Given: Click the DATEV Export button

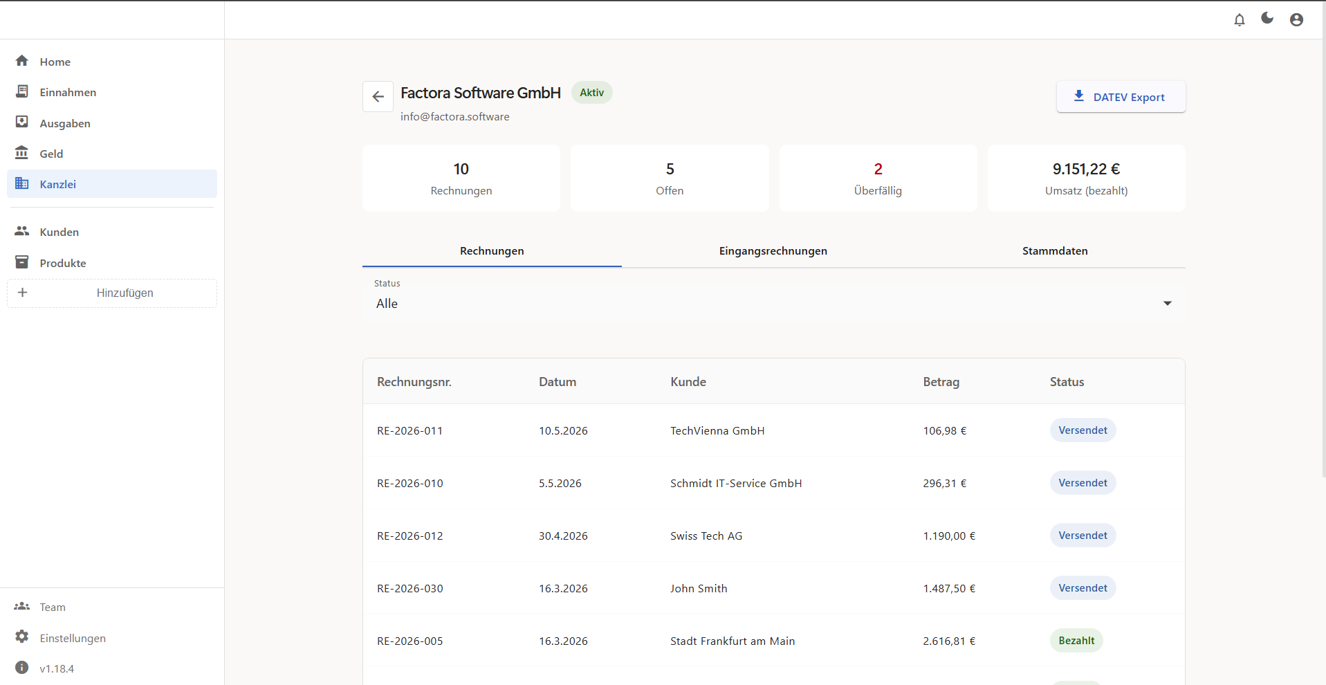Looking at the screenshot, I should (x=1121, y=97).
